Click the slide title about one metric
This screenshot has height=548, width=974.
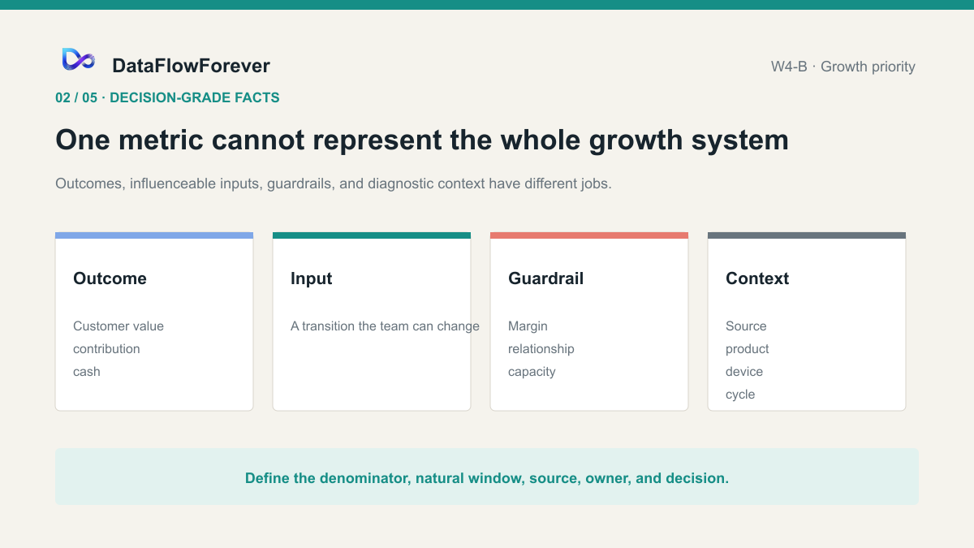point(422,140)
